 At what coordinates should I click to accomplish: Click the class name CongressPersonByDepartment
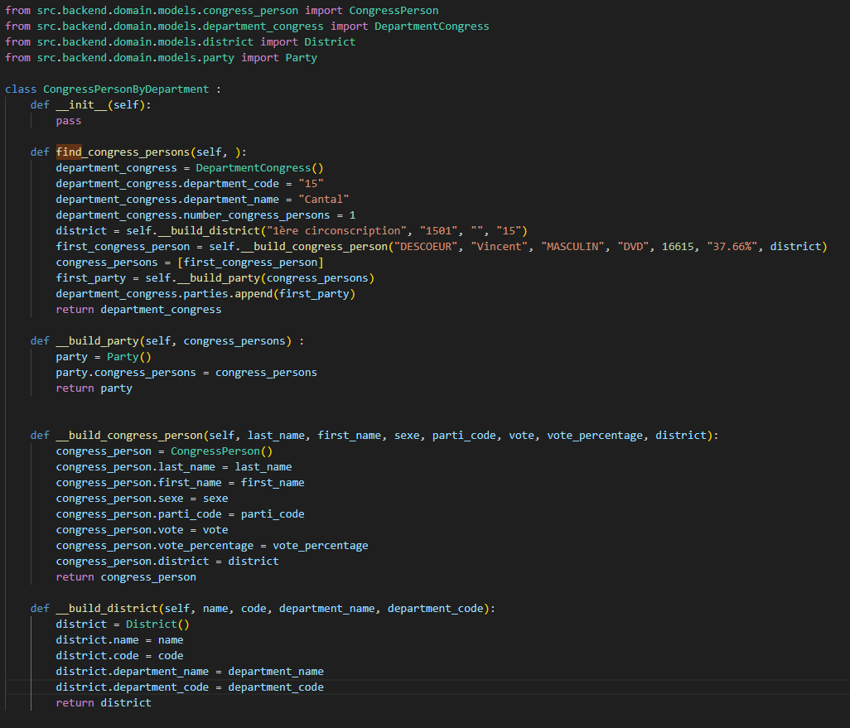click(x=126, y=89)
